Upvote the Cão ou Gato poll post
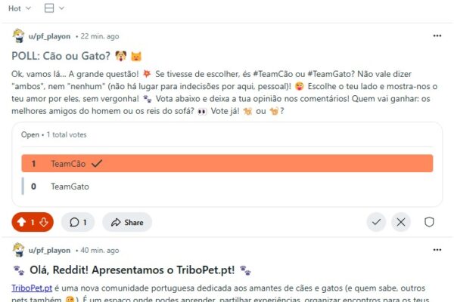Screen dimensions: 454x302 21,222
